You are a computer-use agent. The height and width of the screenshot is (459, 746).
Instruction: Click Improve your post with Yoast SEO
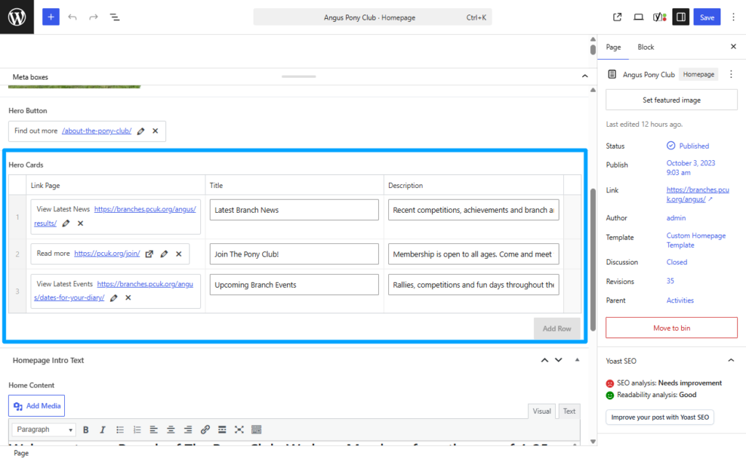pyautogui.click(x=659, y=417)
